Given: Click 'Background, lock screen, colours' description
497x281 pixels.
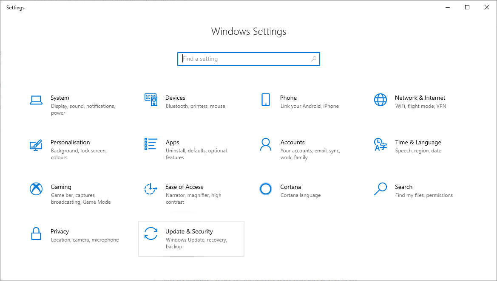Looking at the screenshot, I should click(x=79, y=154).
